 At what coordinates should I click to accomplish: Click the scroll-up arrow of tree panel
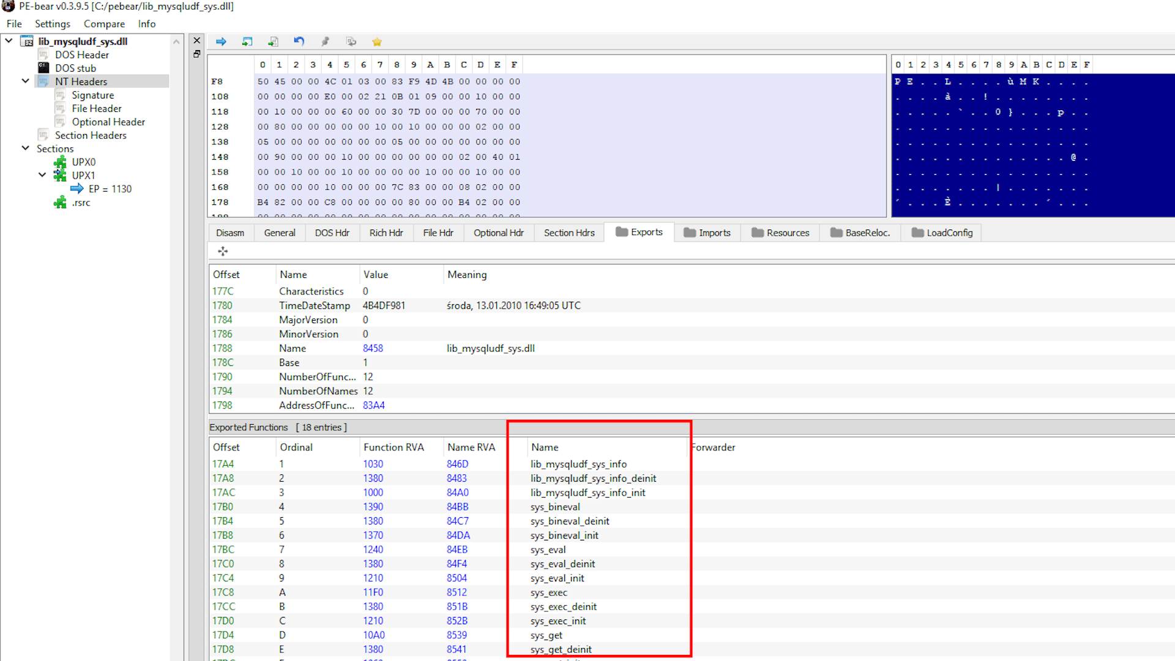click(176, 42)
